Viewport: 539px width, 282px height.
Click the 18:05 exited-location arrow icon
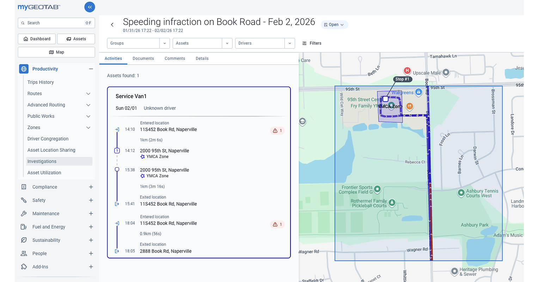point(117,251)
